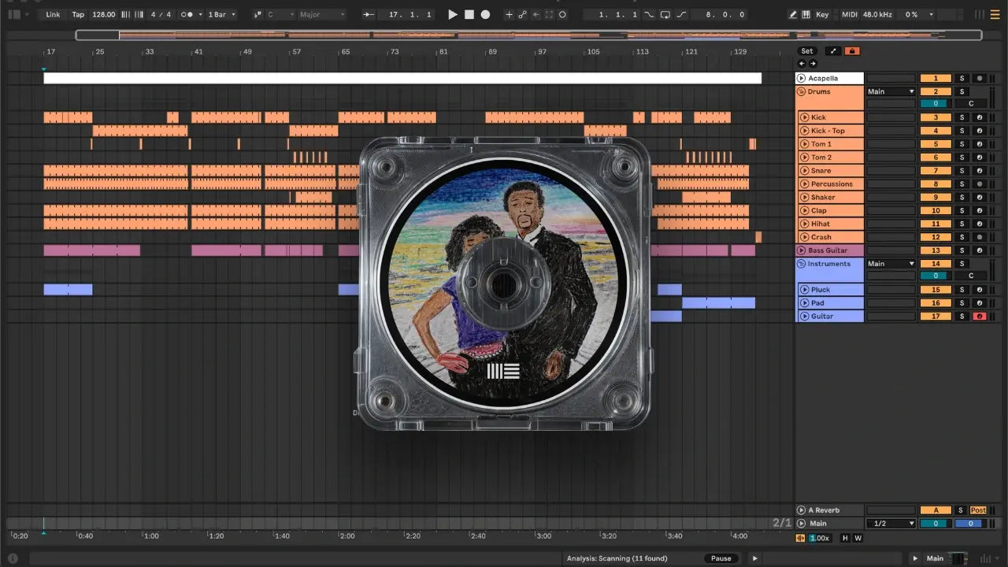The image size is (1008, 567).
Task: Collapse the Instruments group track
Action: (801, 264)
